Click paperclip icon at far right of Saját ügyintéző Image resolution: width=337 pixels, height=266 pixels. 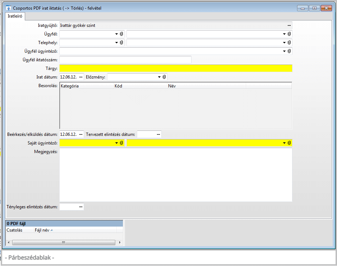click(x=289, y=143)
